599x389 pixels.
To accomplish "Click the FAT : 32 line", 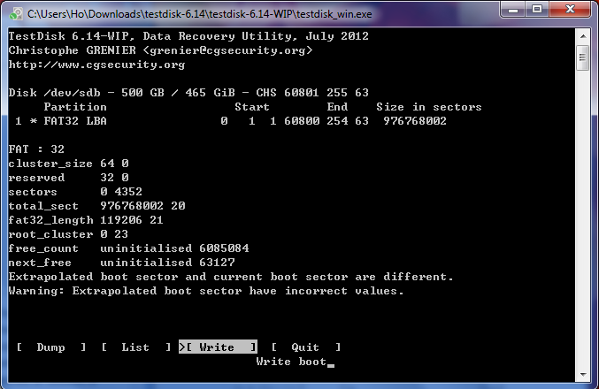I will click(x=36, y=149).
